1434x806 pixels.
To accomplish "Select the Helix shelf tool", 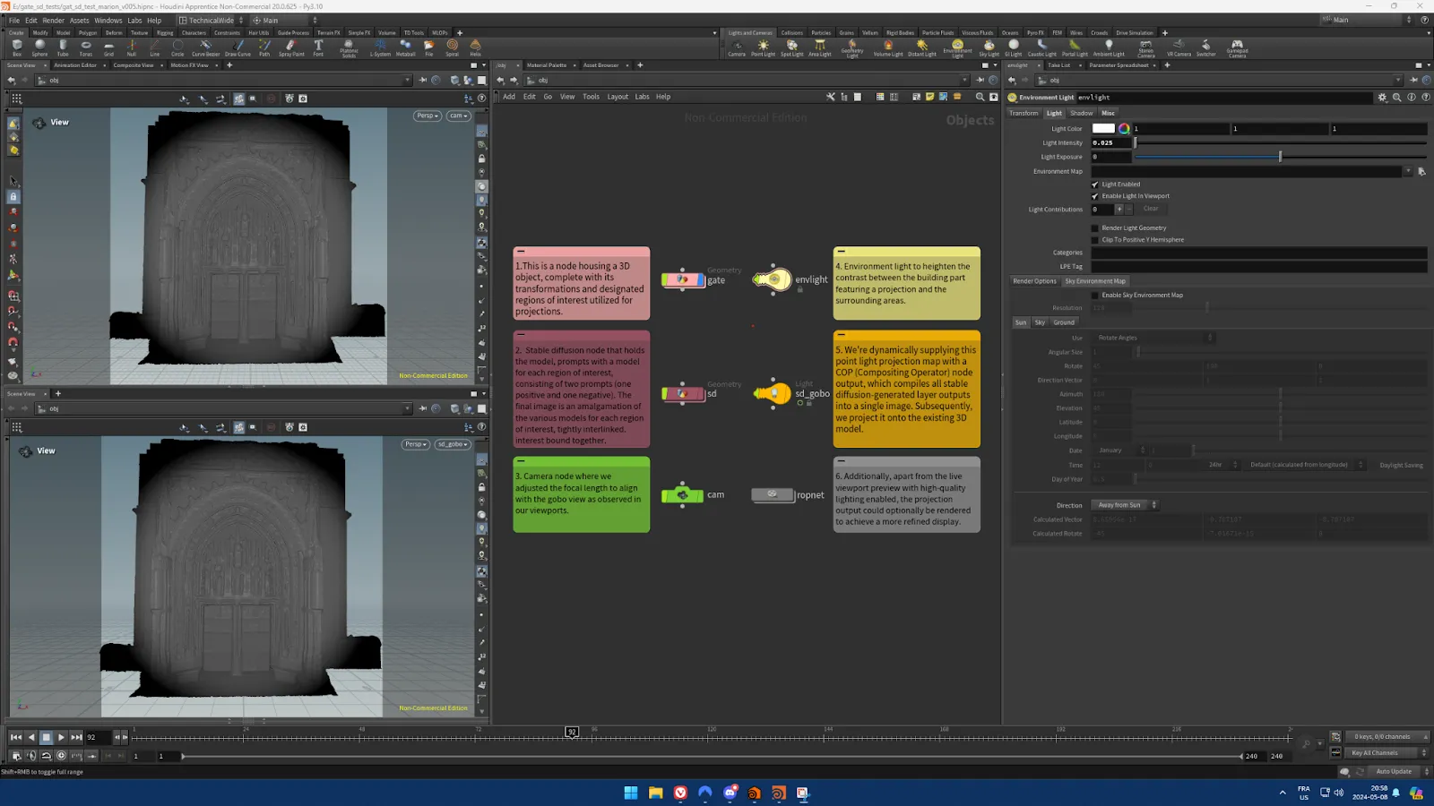I will (x=475, y=47).
